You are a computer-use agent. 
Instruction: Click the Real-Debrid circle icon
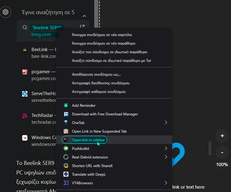click(x=66, y=157)
